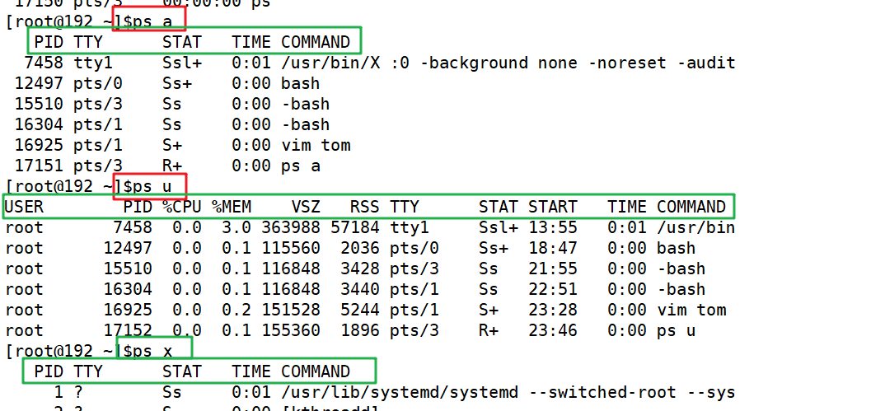Image resolution: width=885 pixels, height=411 pixels.
Task: Click the start time 21:55
Action: tap(553, 269)
